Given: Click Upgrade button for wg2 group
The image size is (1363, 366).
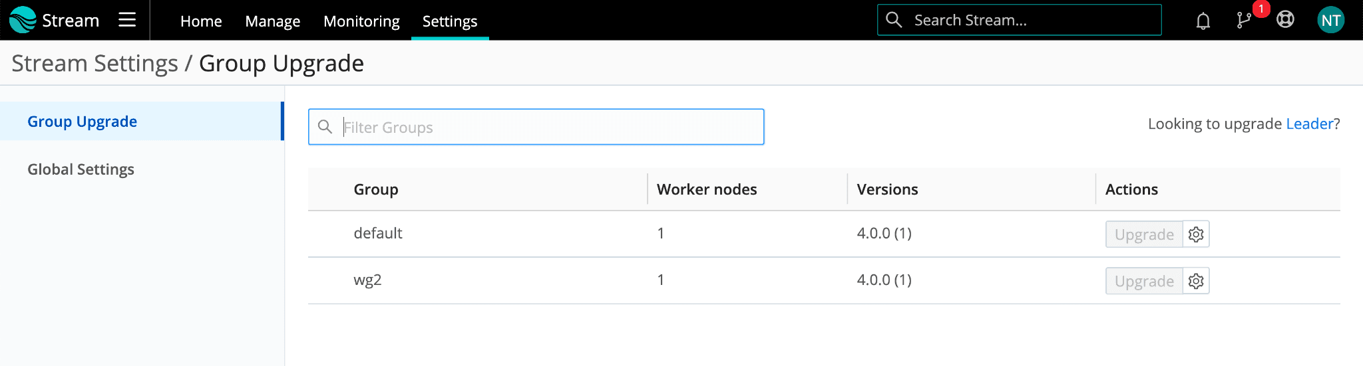Looking at the screenshot, I should [x=1144, y=281].
